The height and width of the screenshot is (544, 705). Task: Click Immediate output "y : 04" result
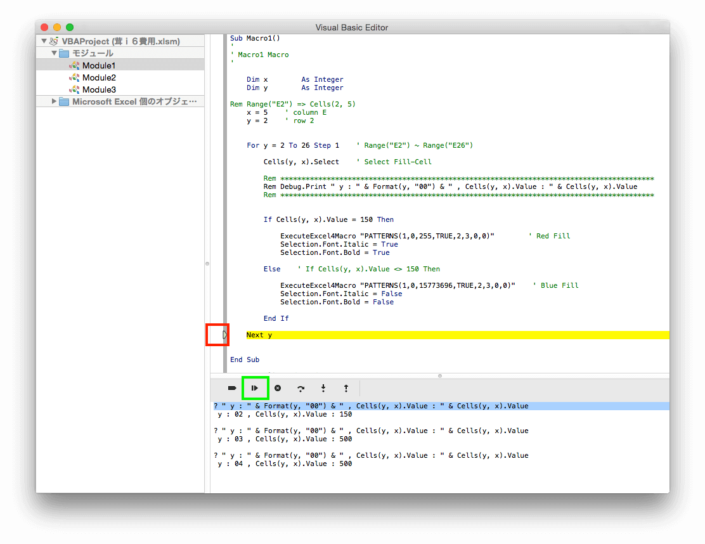click(x=285, y=463)
